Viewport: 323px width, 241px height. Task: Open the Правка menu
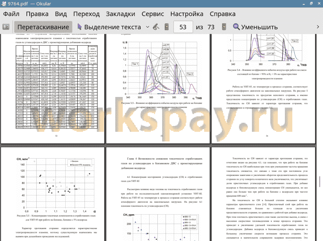pos(37,14)
